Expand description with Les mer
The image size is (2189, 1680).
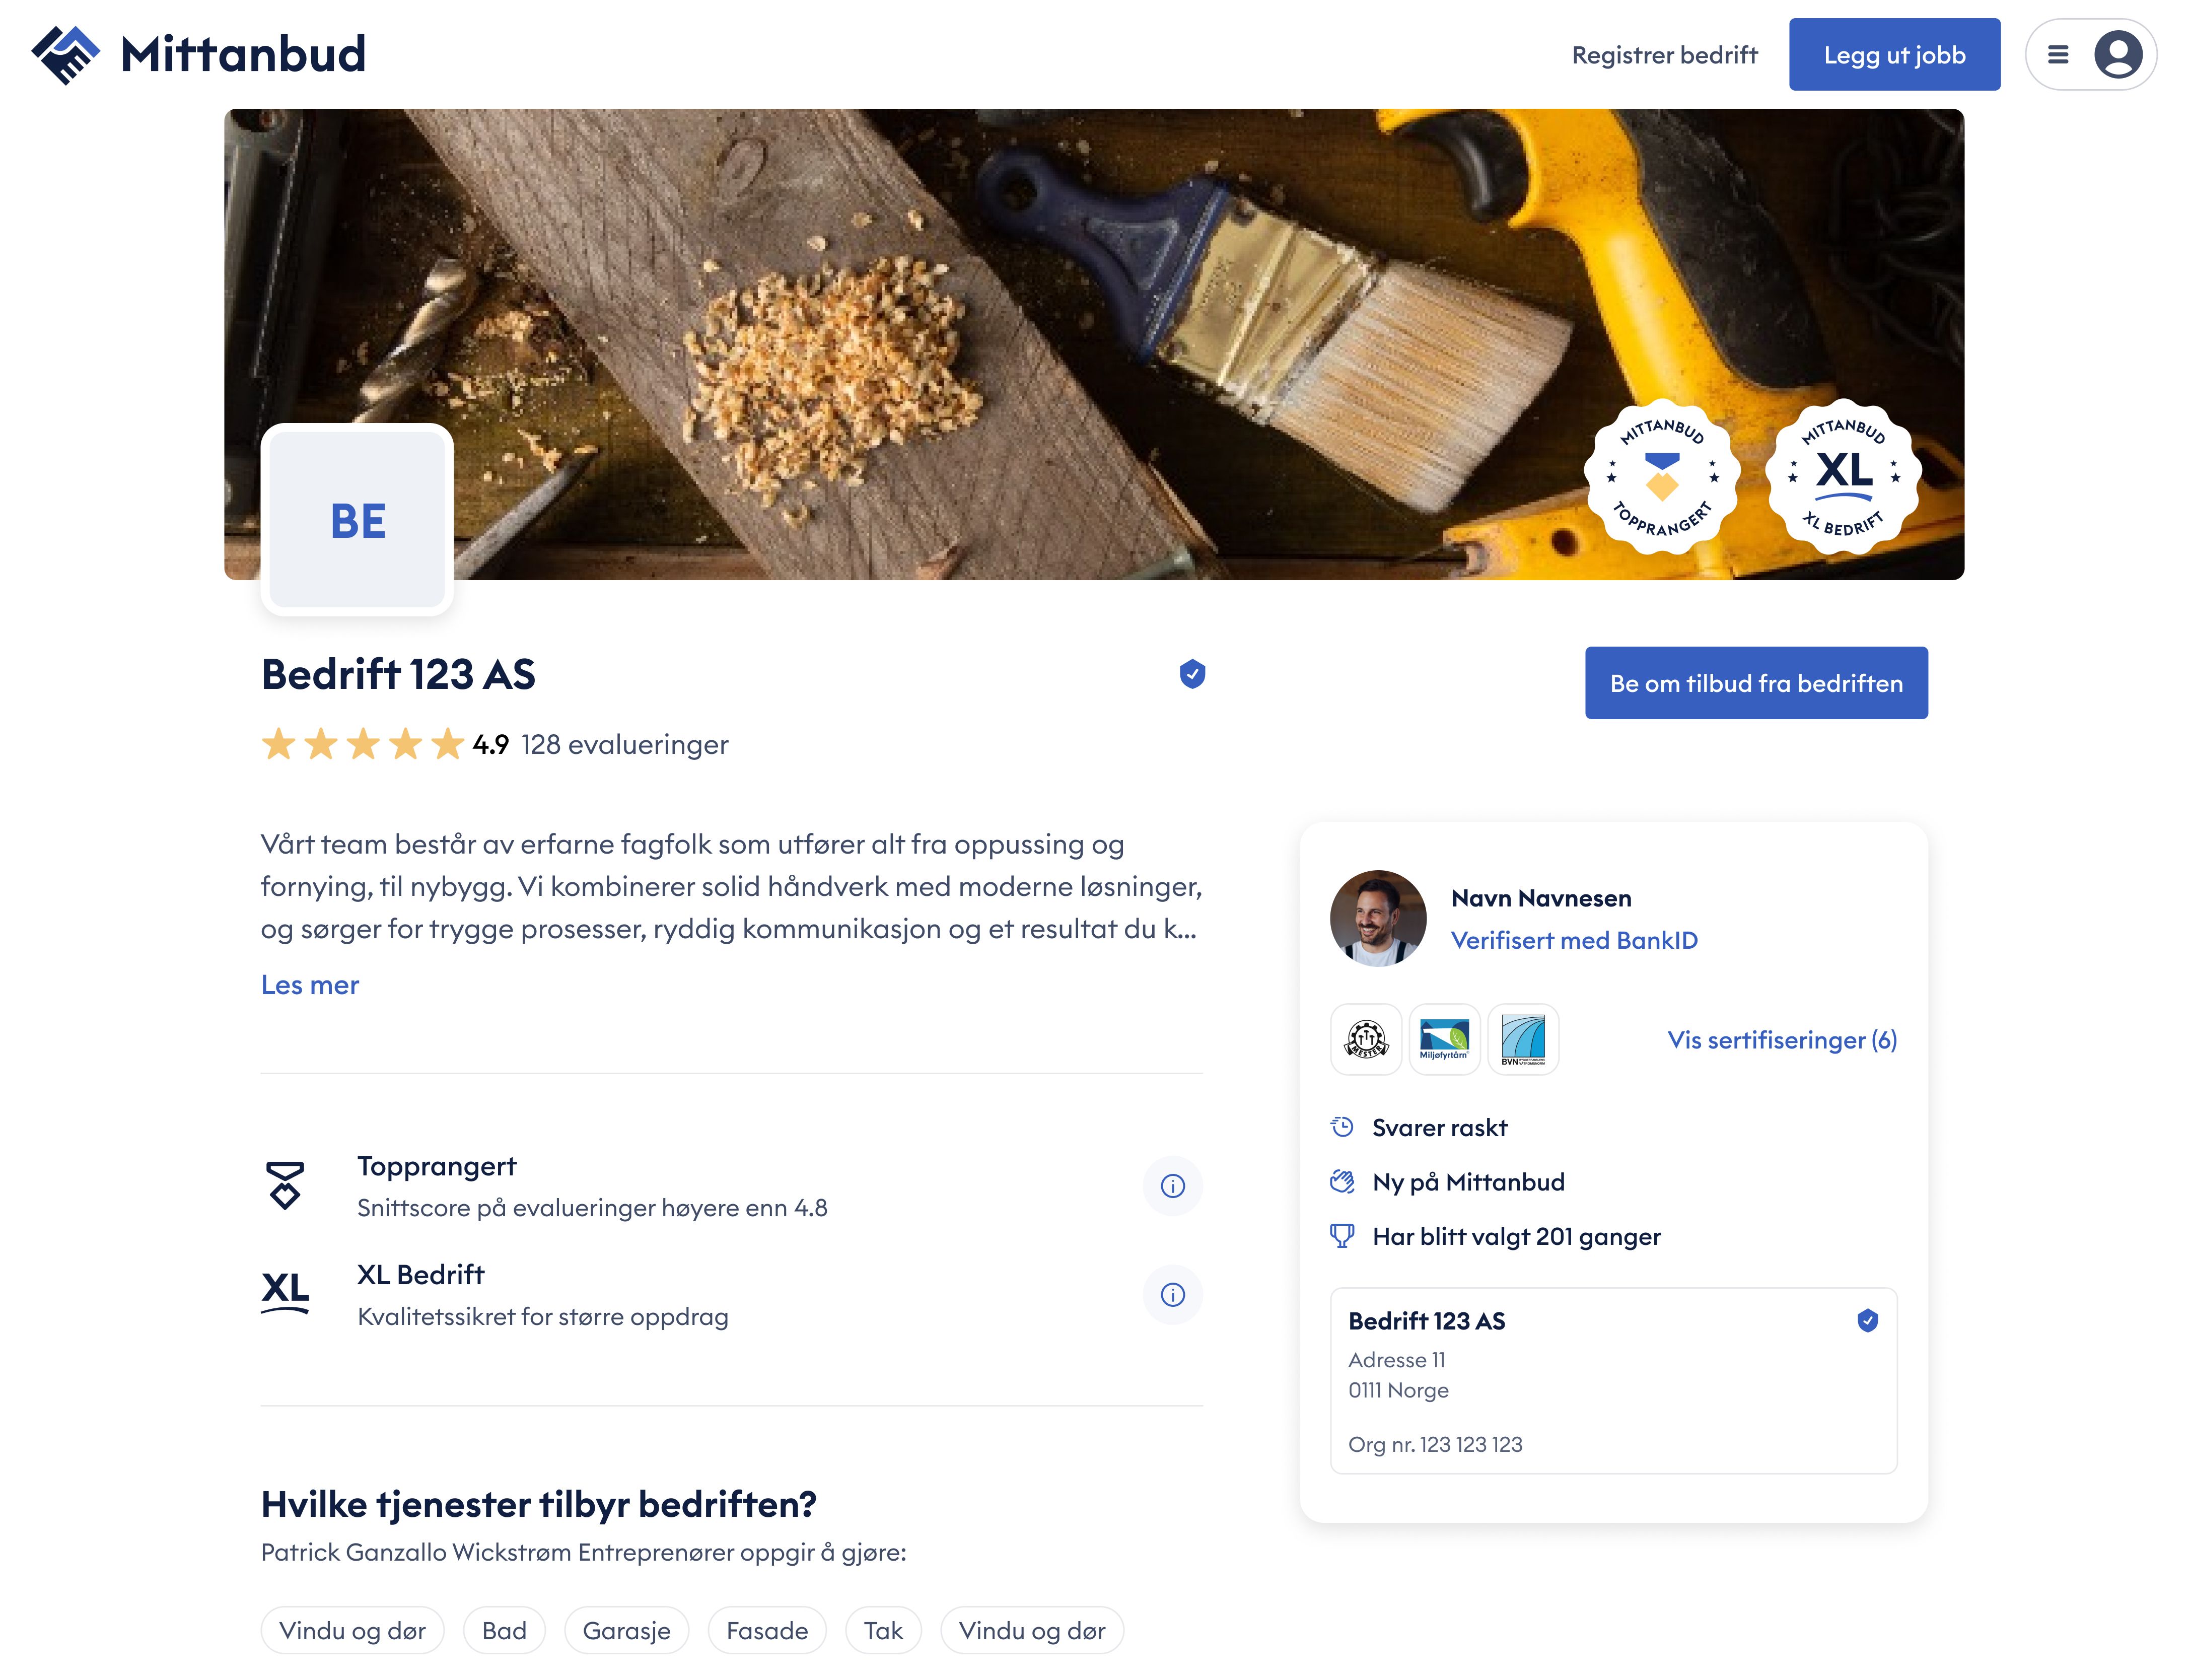309,985
